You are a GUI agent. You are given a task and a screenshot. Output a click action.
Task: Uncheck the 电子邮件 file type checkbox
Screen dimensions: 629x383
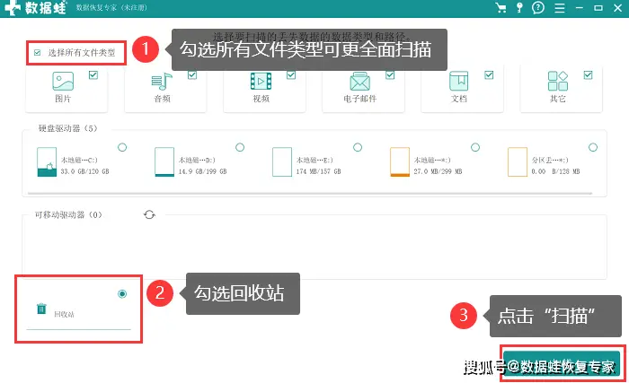click(390, 75)
